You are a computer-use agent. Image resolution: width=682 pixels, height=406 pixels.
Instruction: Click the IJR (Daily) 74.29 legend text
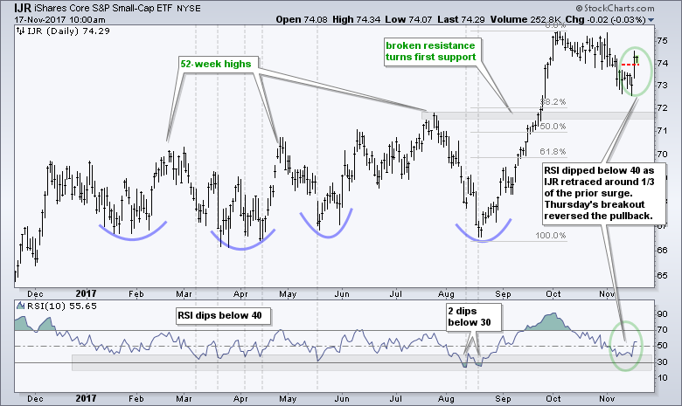point(68,31)
